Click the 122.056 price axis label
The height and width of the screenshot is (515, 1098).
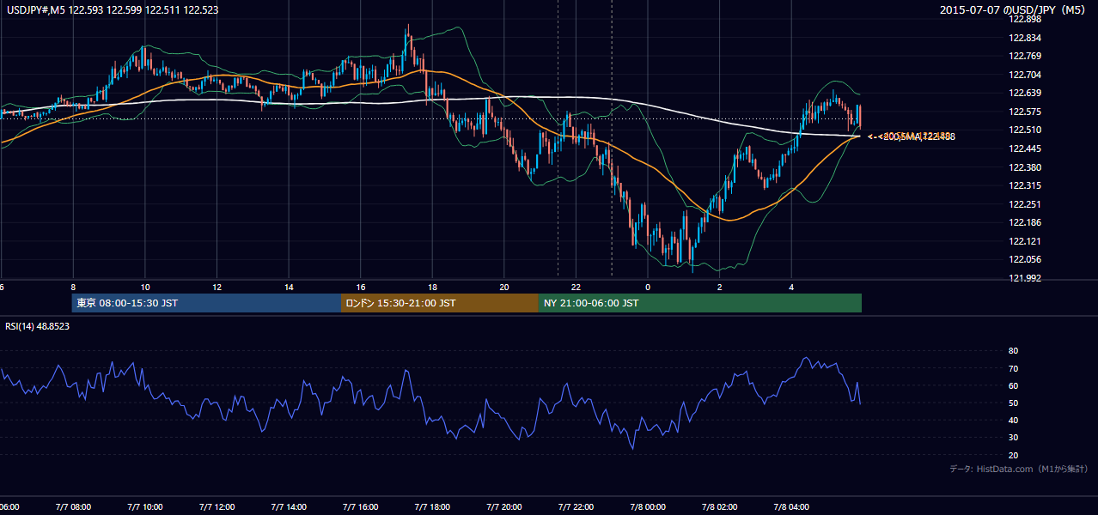pos(1023,259)
